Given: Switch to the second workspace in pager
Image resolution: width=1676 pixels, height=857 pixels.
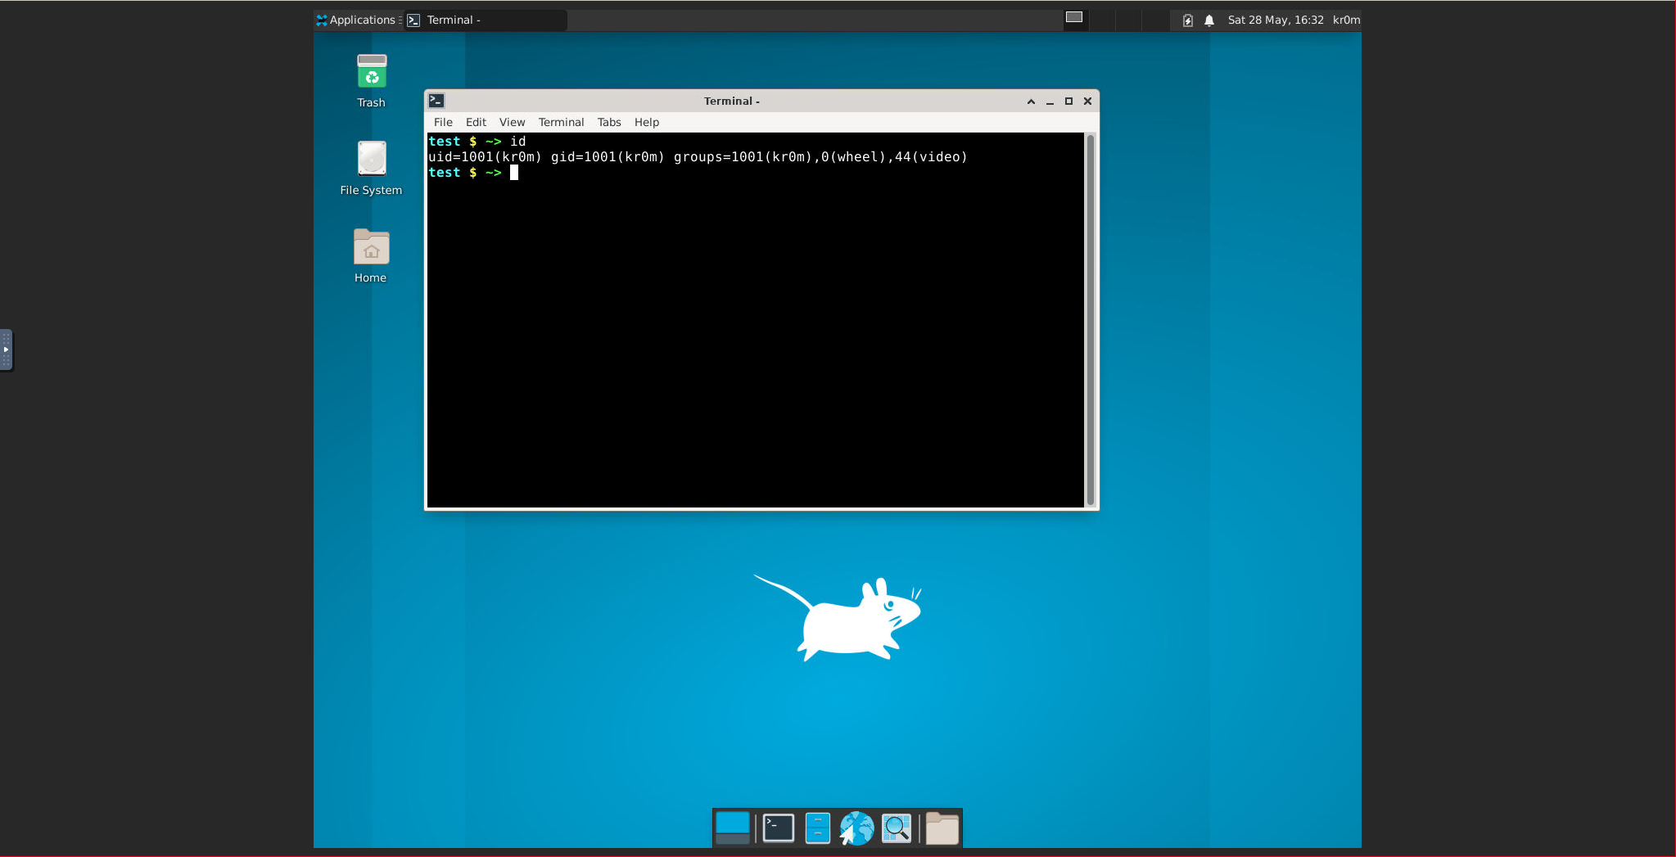Looking at the screenshot, I should click(x=1102, y=18).
